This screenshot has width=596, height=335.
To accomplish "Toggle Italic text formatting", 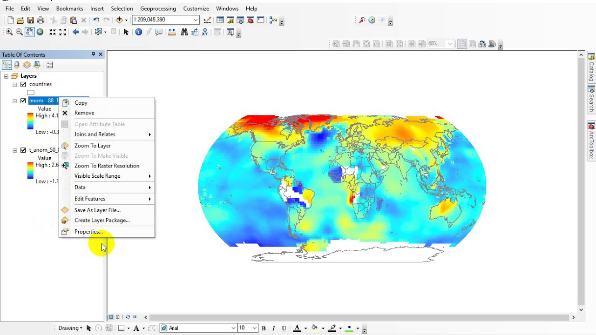I will pyautogui.click(x=274, y=328).
